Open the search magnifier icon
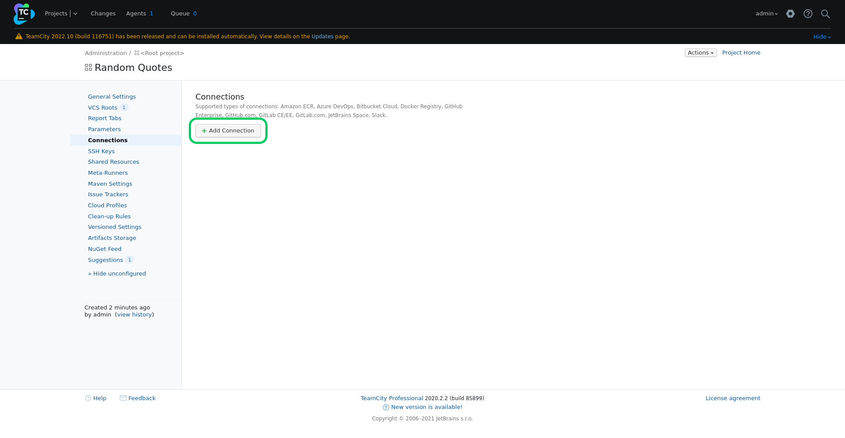845x438 pixels. pos(826,14)
